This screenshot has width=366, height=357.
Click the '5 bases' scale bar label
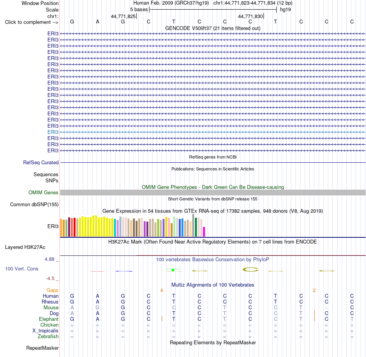tap(139, 10)
